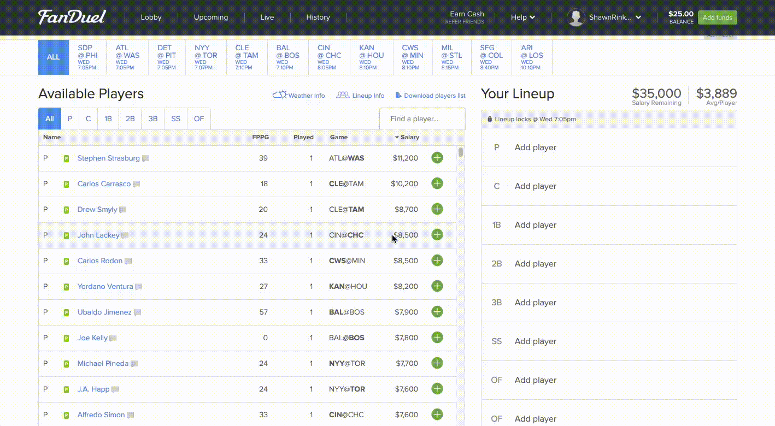
Task: Open the History page
Action: coord(318,17)
